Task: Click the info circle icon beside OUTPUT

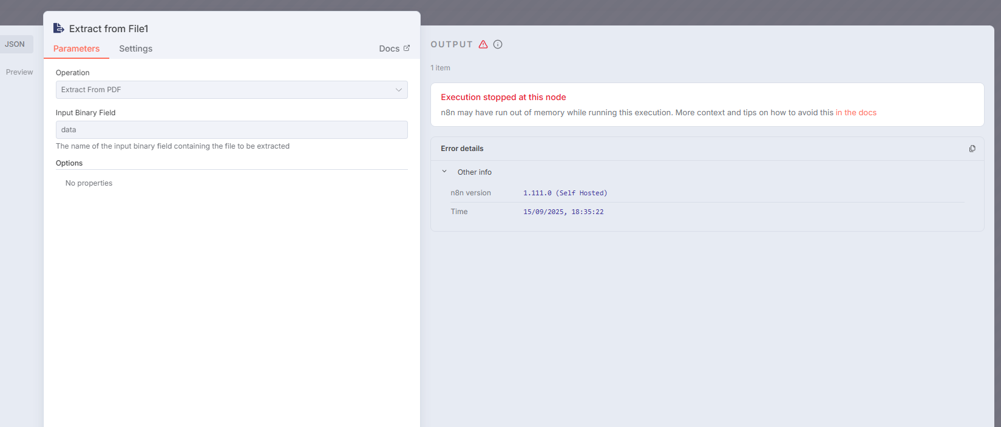Action: [x=498, y=44]
